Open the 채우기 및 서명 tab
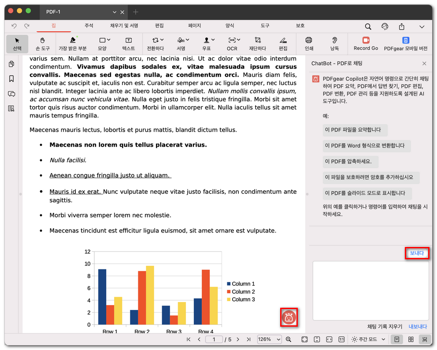 pyautogui.click(x=124, y=26)
